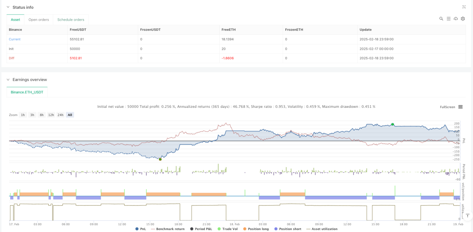Switch to the Open orders tab
Viewport: 473px width, 232px height.
(x=39, y=20)
